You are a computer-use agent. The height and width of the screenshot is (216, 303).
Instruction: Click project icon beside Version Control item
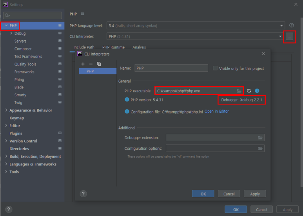tap(60, 141)
